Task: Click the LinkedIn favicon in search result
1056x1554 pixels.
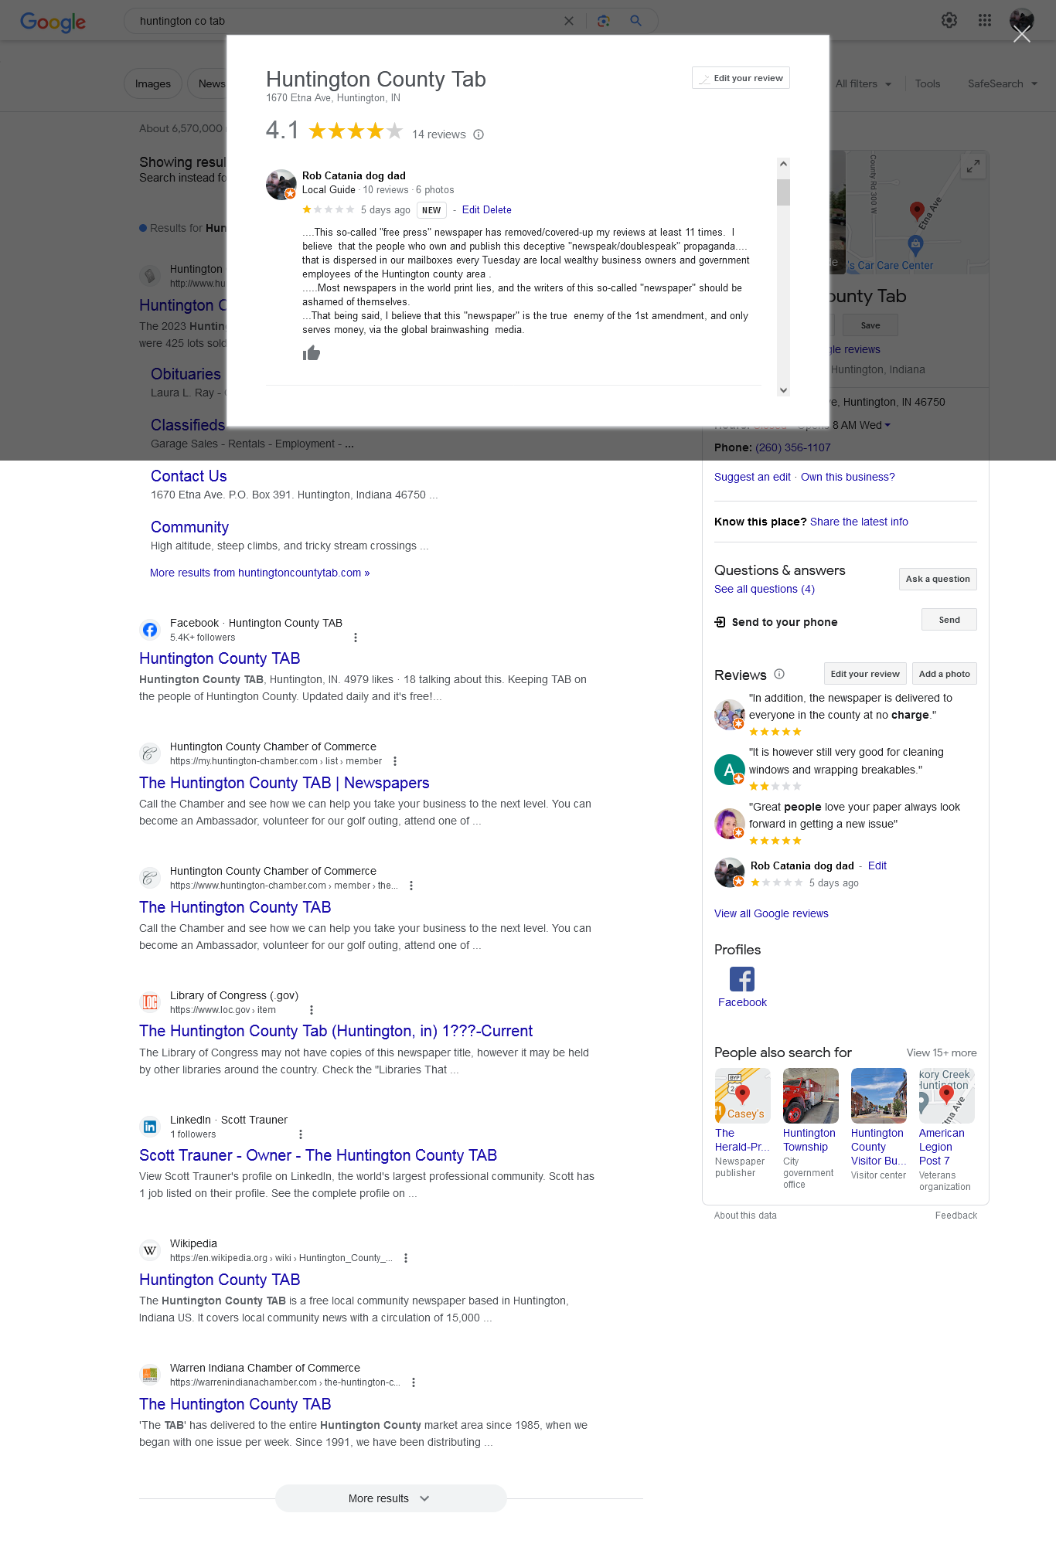Action: (x=150, y=1127)
